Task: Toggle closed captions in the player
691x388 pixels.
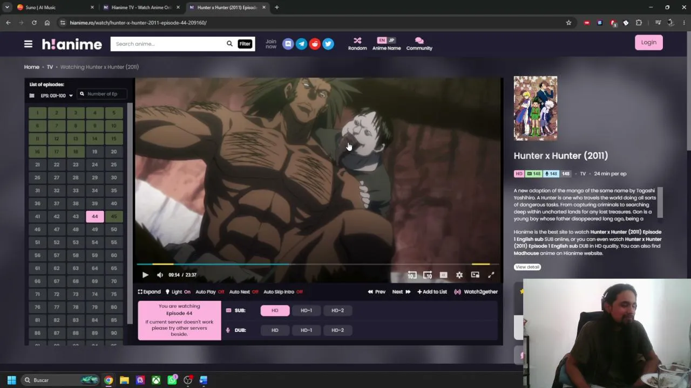Action: (x=443, y=275)
